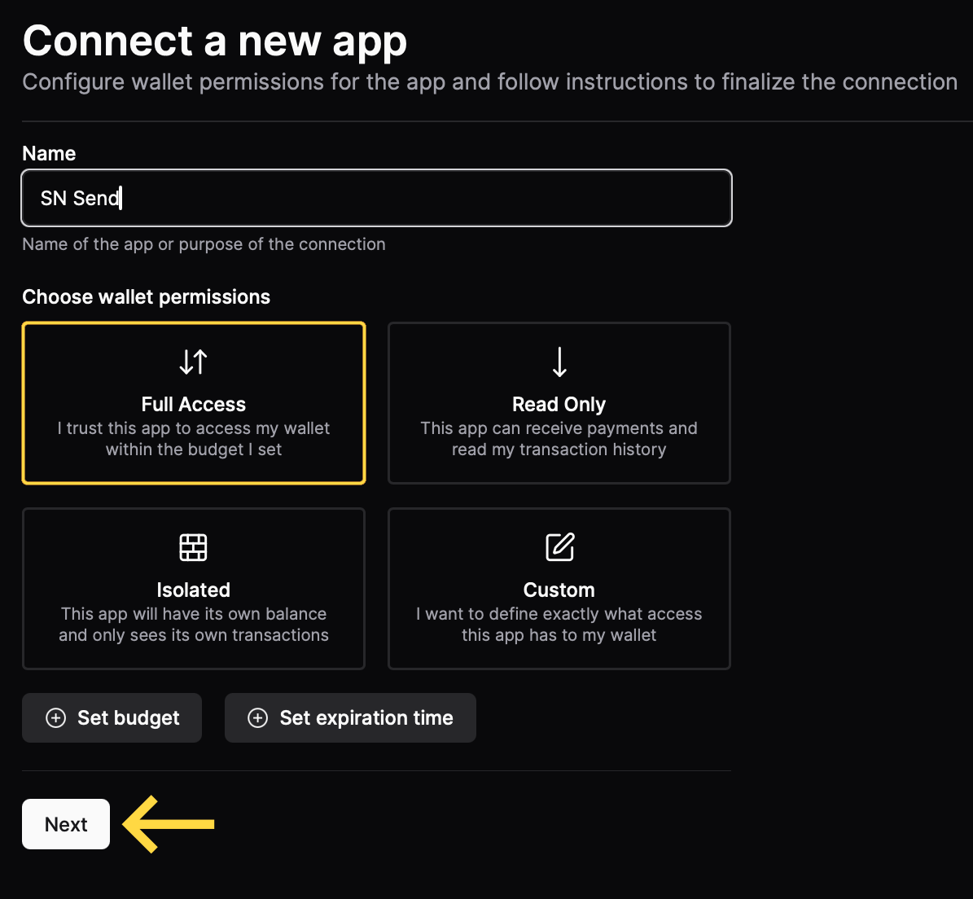The width and height of the screenshot is (973, 899).
Task: Click the plus circle icon in Set budget
Action: click(56, 717)
